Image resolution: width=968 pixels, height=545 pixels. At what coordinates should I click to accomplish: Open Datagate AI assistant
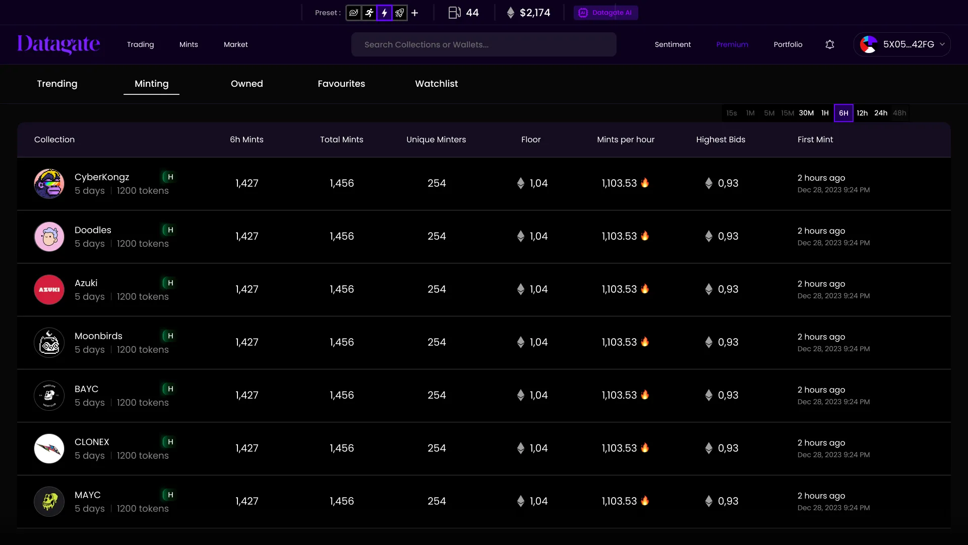click(x=606, y=13)
